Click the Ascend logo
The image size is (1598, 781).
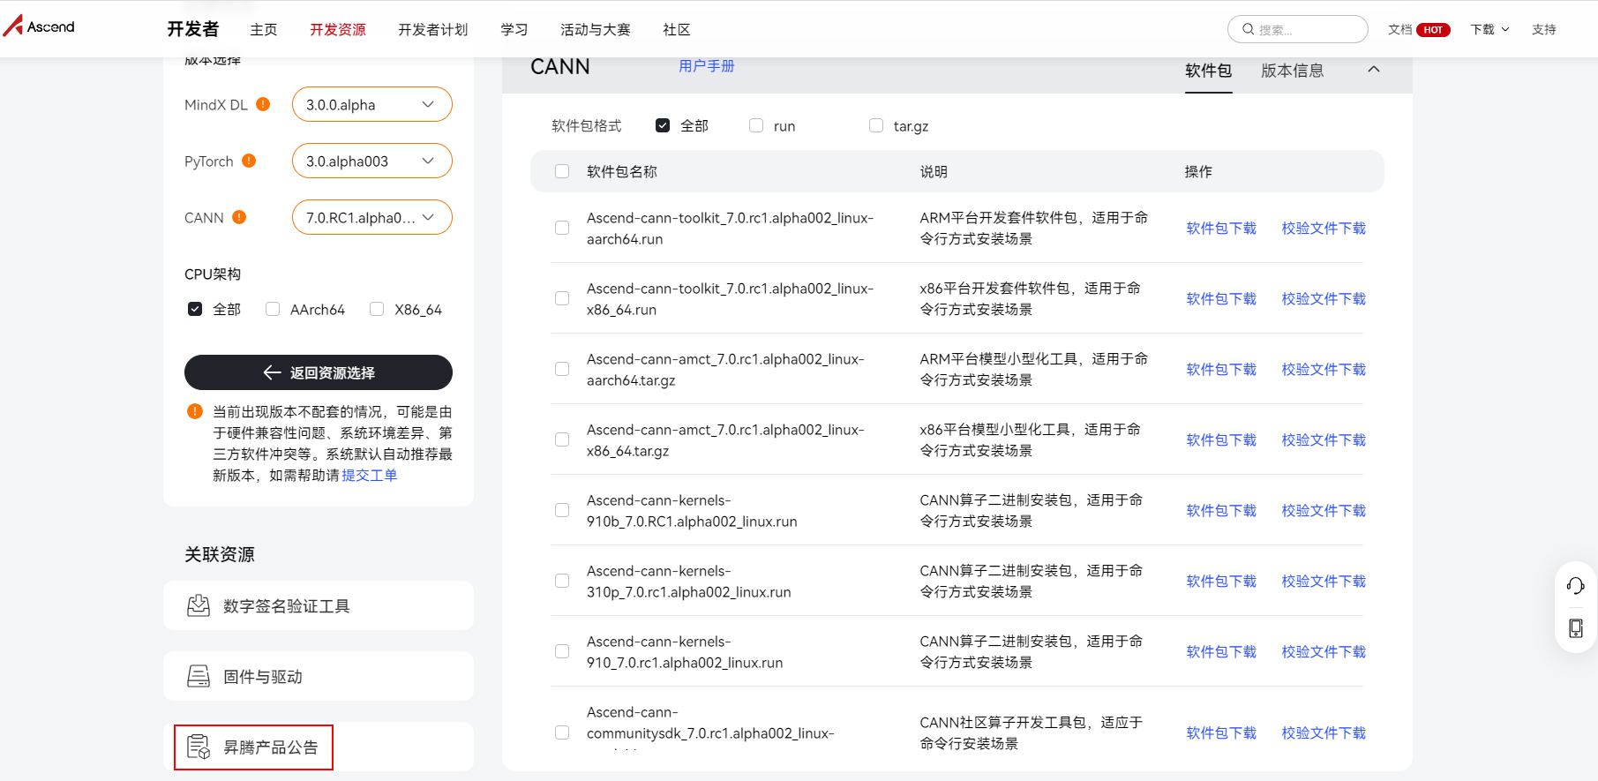(39, 26)
